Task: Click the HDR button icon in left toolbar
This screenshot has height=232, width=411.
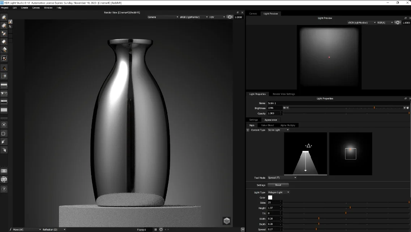Action: 4,171
